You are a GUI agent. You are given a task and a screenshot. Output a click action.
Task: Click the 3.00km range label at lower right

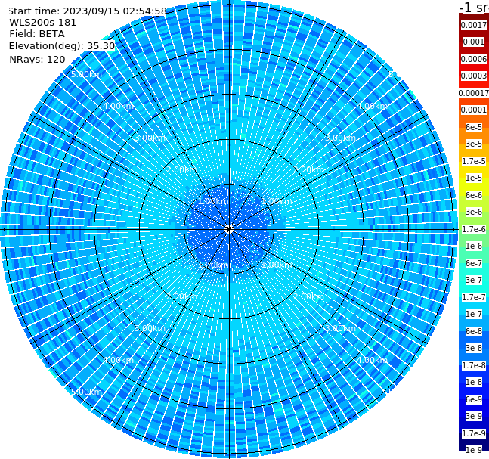click(x=340, y=328)
